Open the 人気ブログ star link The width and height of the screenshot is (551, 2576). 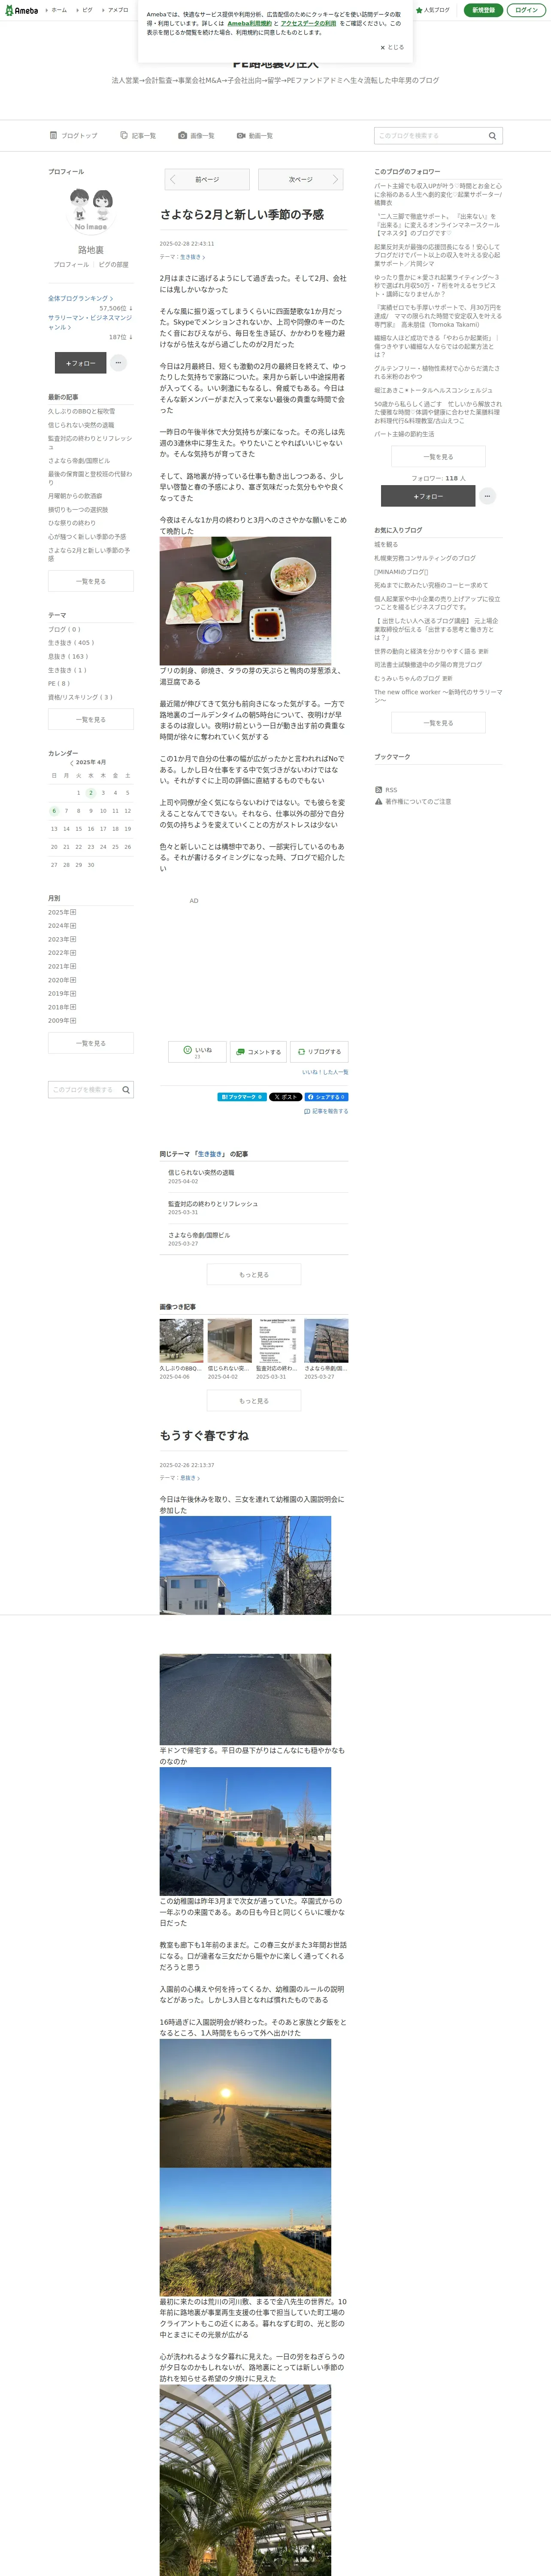click(x=433, y=10)
